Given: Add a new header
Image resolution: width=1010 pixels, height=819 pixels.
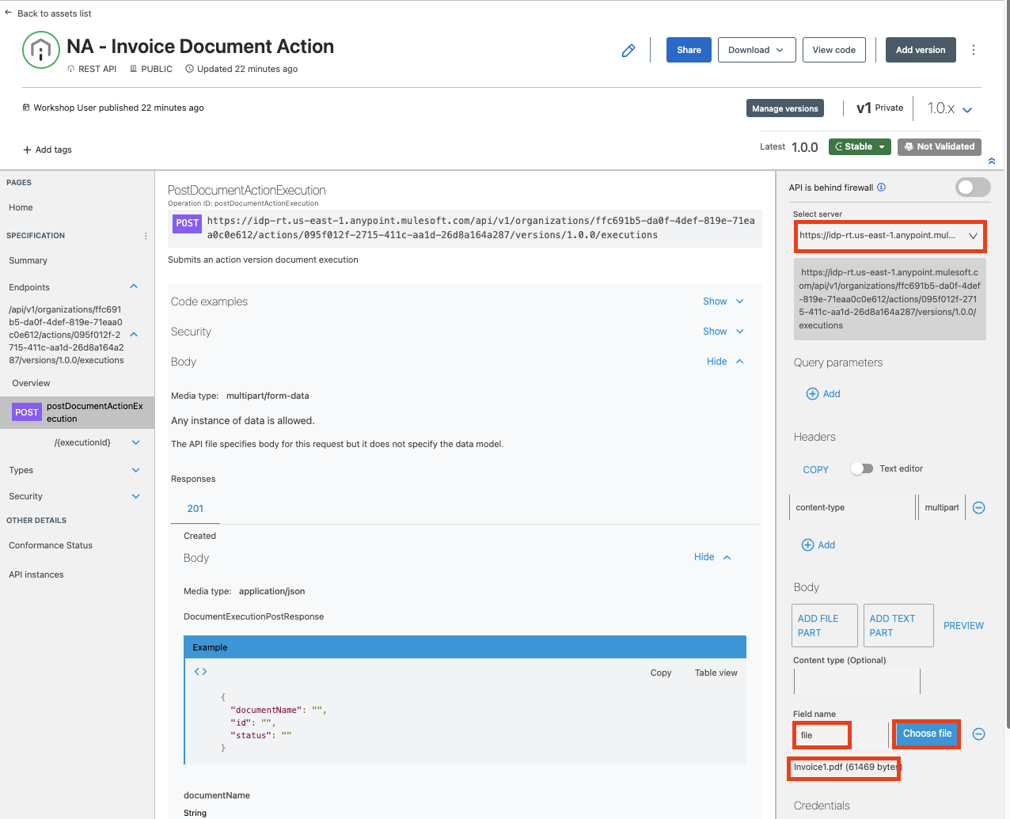Looking at the screenshot, I should coord(818,545).
